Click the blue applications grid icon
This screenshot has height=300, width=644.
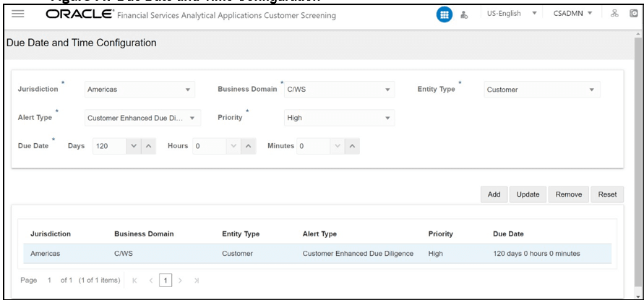[444, 14]
